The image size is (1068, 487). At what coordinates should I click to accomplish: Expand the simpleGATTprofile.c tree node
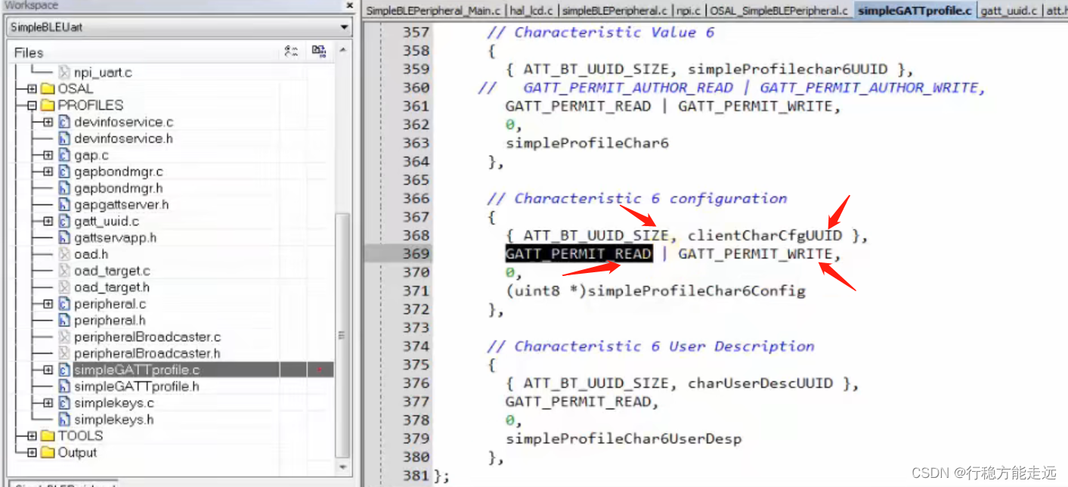click(48, 370)
